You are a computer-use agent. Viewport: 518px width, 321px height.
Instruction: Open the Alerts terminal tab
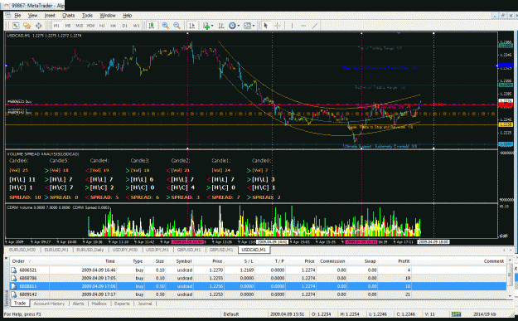(78, 304)
